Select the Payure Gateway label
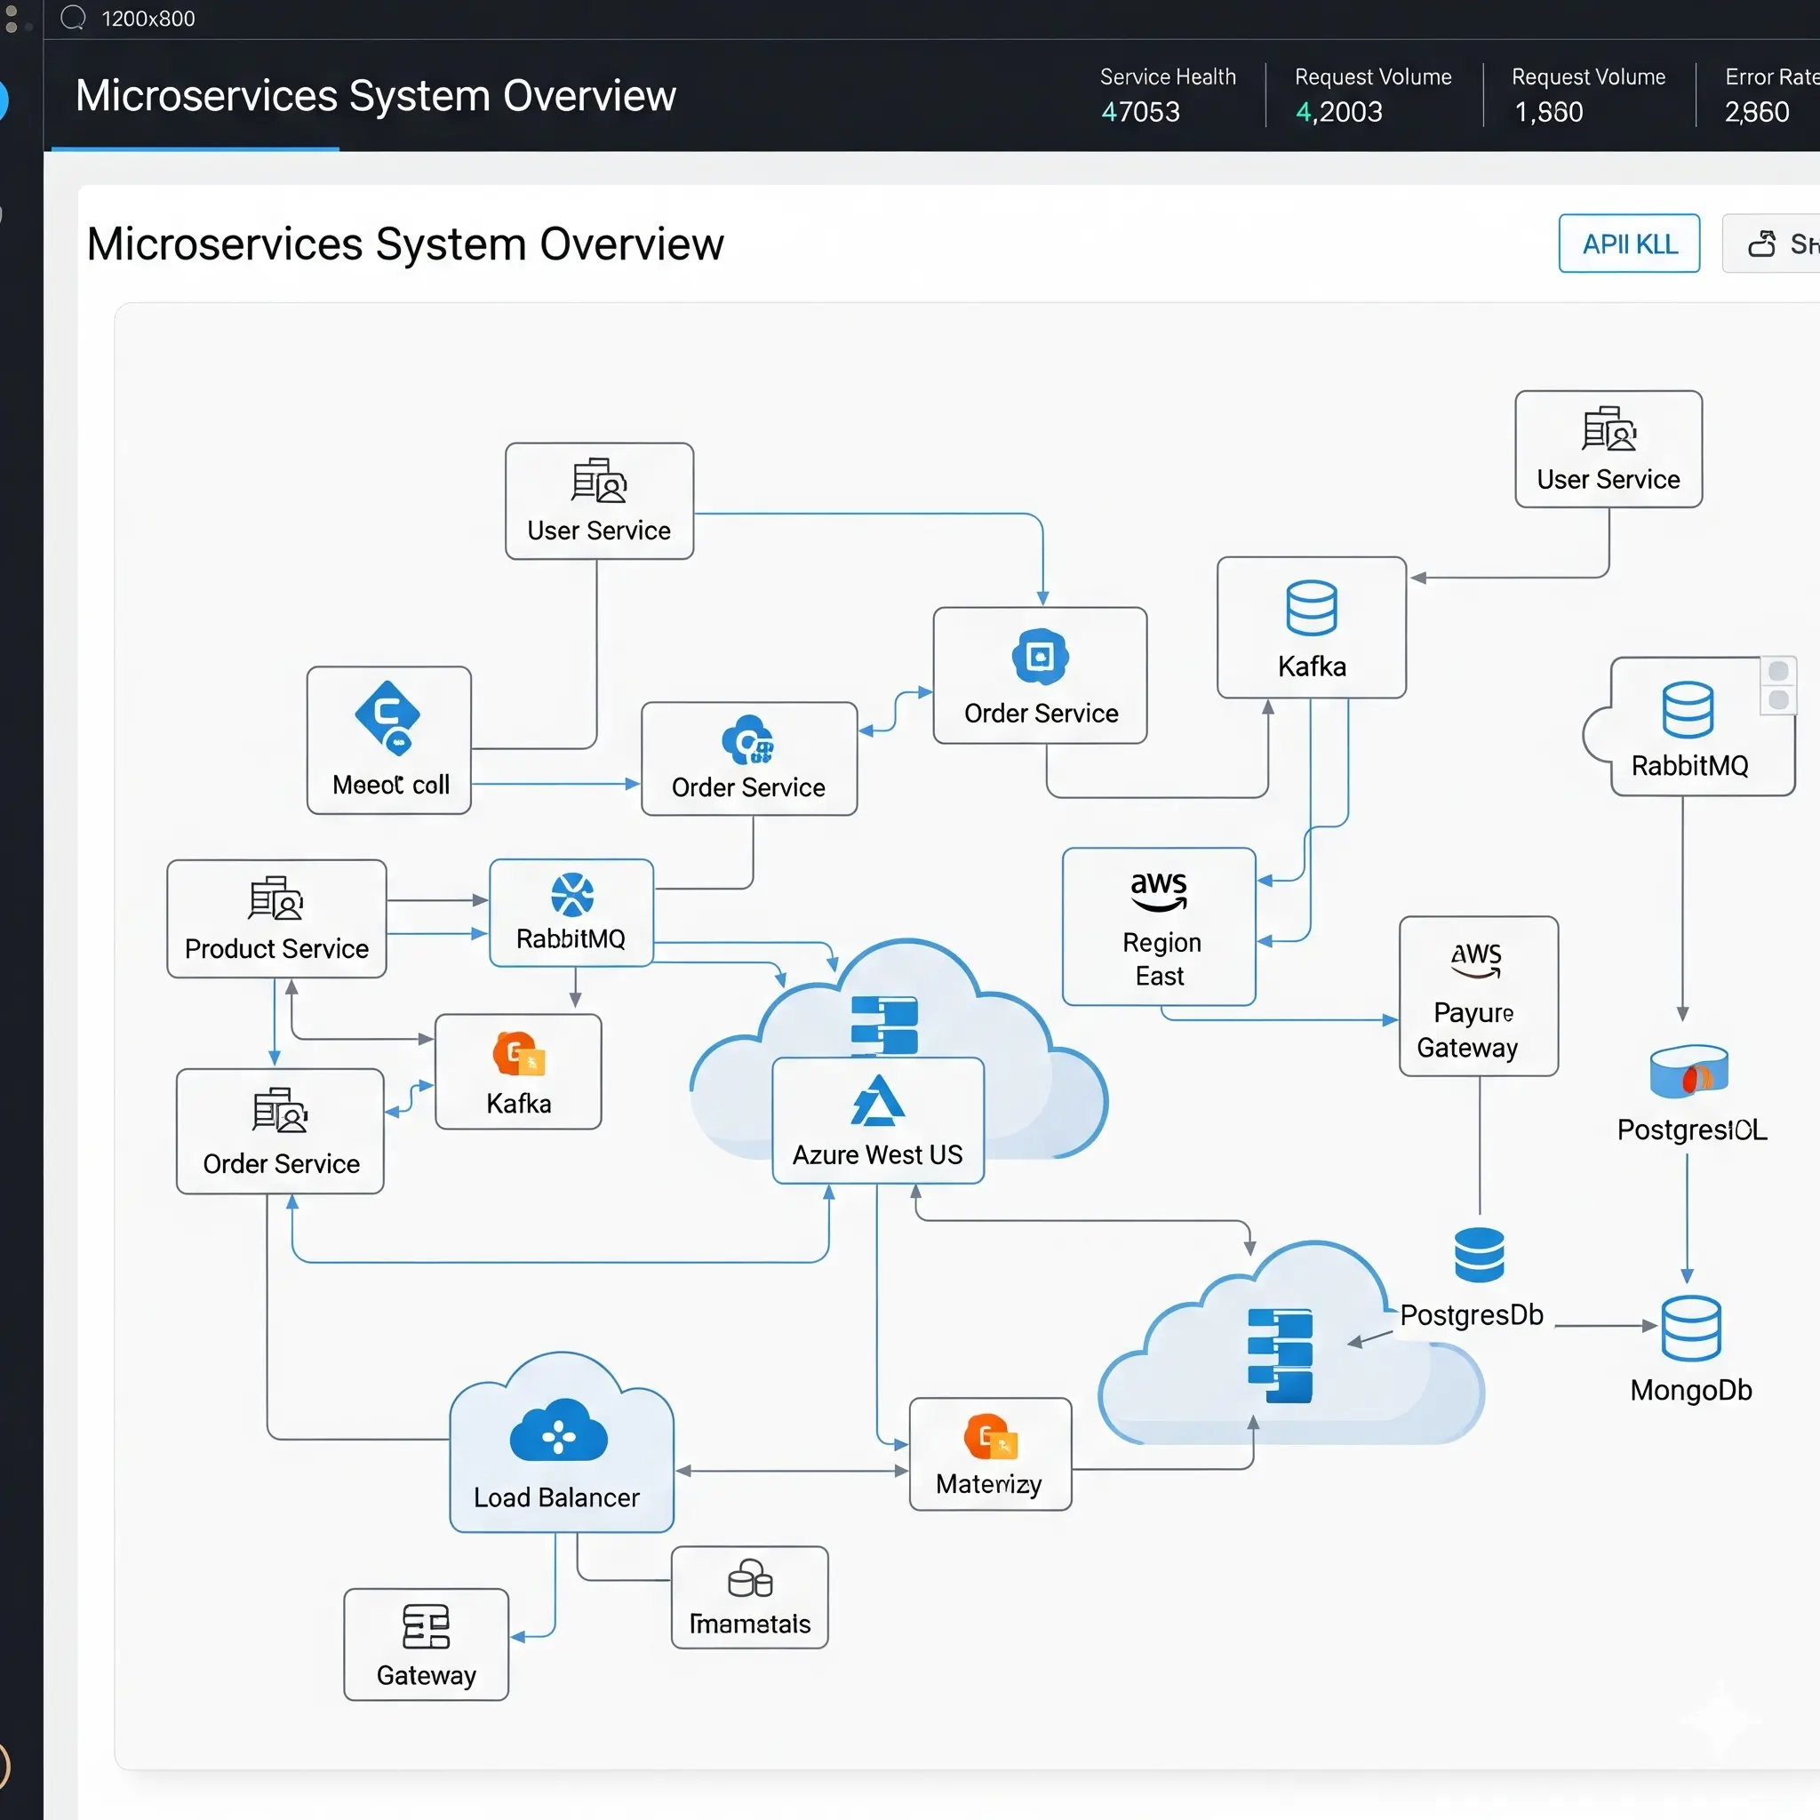 1468,1030
